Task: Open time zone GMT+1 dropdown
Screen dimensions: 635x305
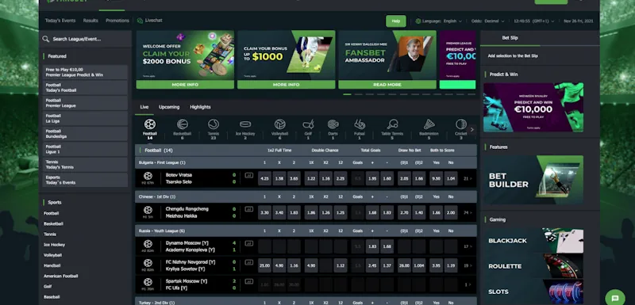Action: (x=534, y=21)
